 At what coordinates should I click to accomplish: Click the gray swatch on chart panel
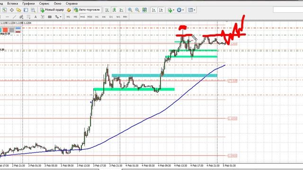coord(12,30)
